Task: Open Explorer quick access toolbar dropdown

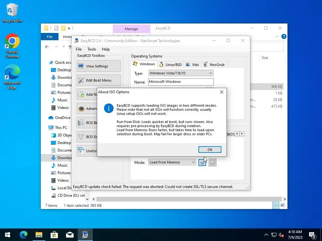Action: [x=69, y=28]
